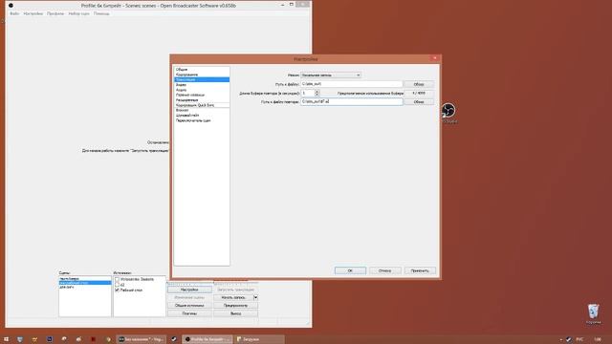612x344 pixels.
Task: Open the arrow next to Начать запись
Action: [255, 297]
